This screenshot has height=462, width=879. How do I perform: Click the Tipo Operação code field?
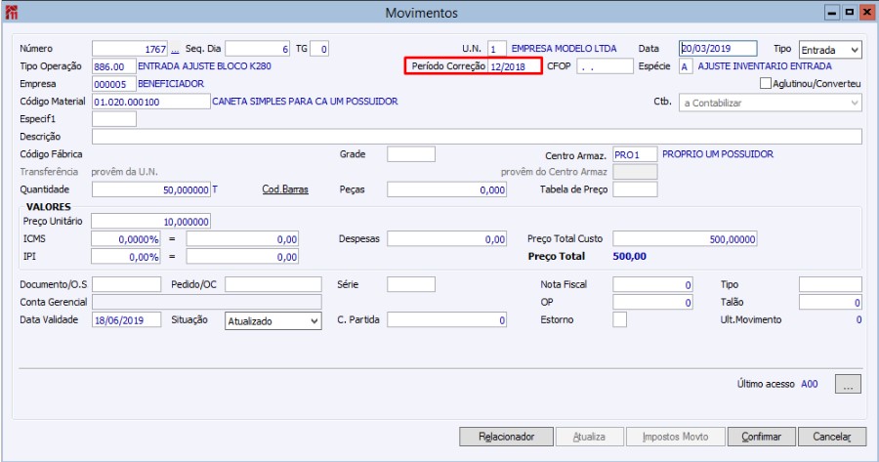[x=114, y=66]
